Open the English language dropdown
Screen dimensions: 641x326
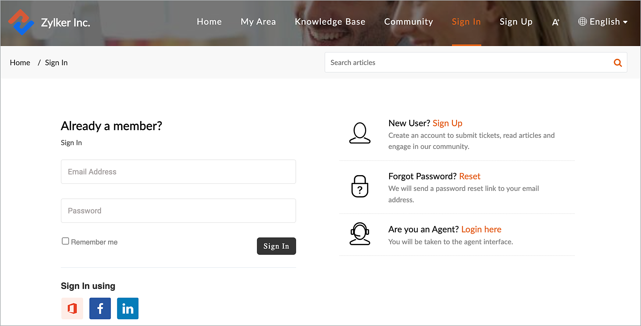coord(603,22)
